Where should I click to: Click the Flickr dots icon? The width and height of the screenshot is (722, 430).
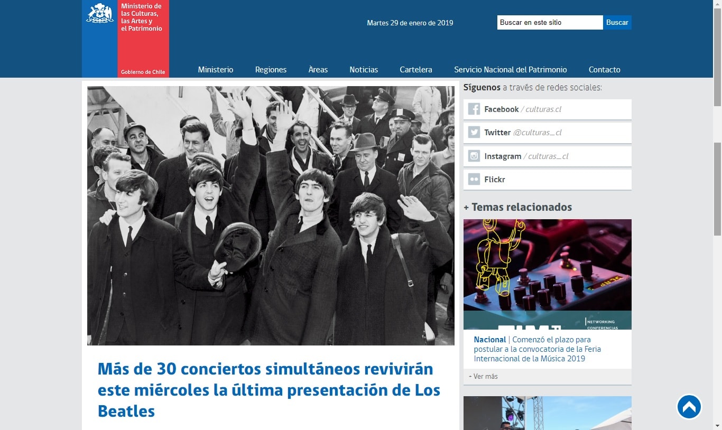474,180
